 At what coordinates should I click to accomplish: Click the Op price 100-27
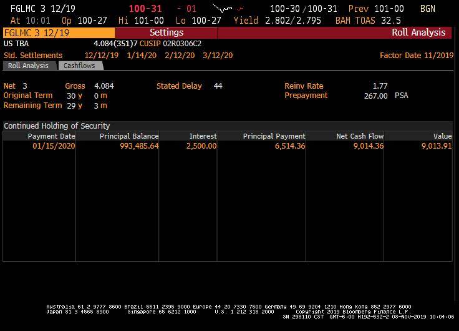(92, 21)
